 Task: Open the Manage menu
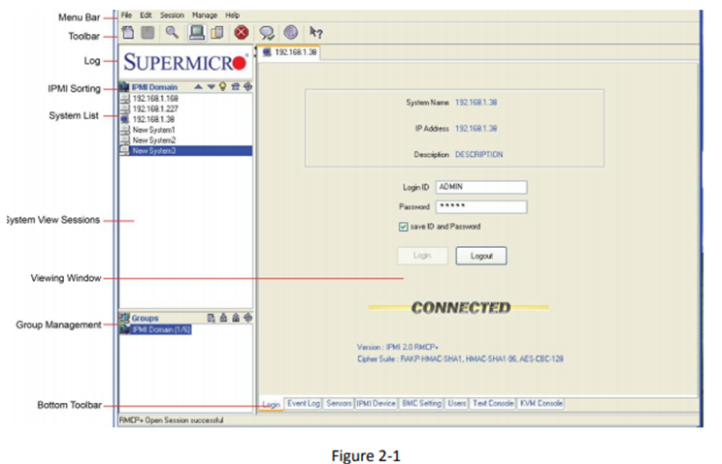click(x=204, y=15)
